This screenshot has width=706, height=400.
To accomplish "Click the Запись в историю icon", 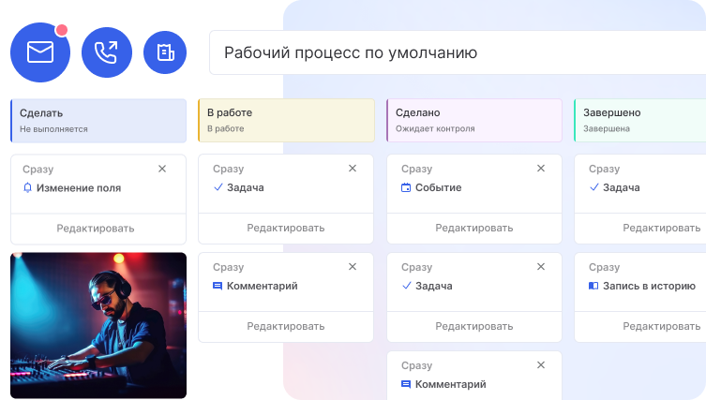I will (593, 286).
